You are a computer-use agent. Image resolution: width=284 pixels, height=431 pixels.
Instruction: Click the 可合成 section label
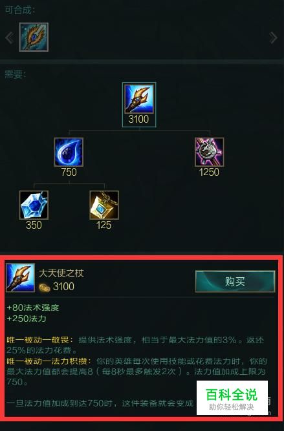(x=20, y=10)
